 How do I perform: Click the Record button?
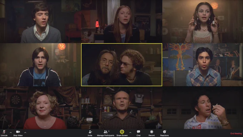(152, 133)
